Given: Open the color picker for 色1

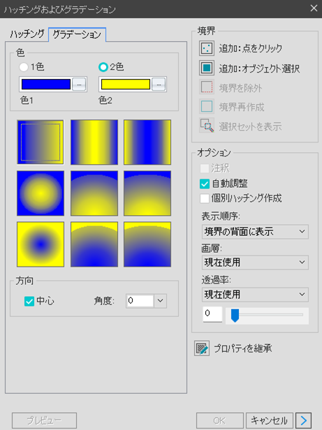Looking at the screenshot, I should 79,84.
